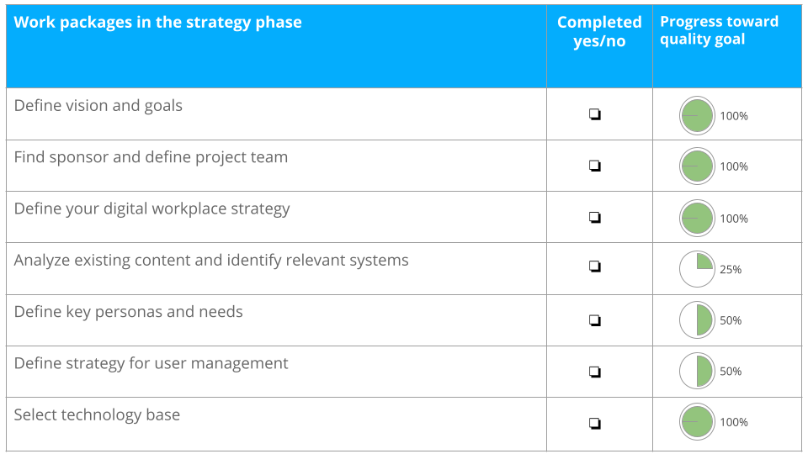The height and width of the screenshot is (454, 808).
Task: Tick the Define strategy for user management checkbox
Action: 595,372
